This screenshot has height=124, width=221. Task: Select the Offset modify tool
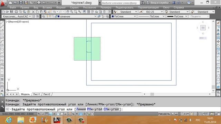(x=218, y=34)
